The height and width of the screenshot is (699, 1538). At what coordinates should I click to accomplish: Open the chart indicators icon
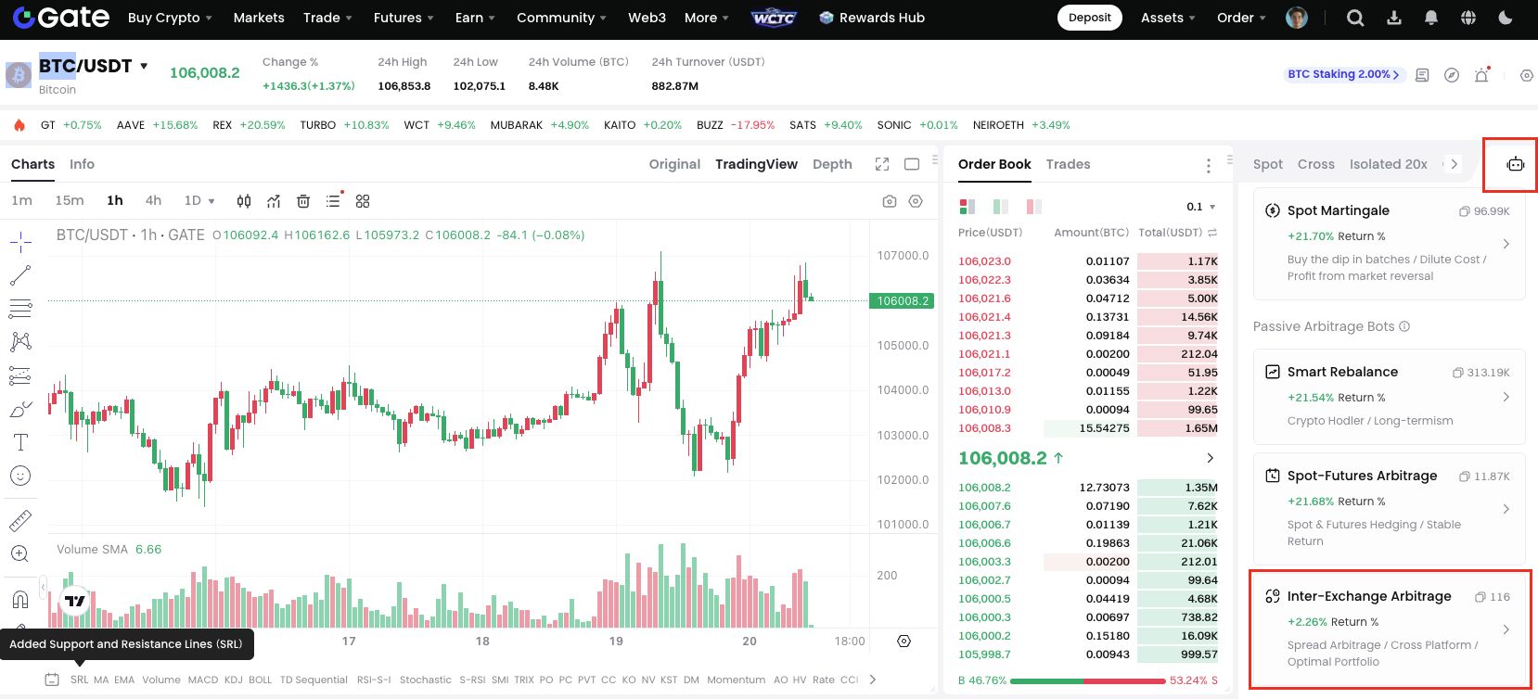(274, 201)
